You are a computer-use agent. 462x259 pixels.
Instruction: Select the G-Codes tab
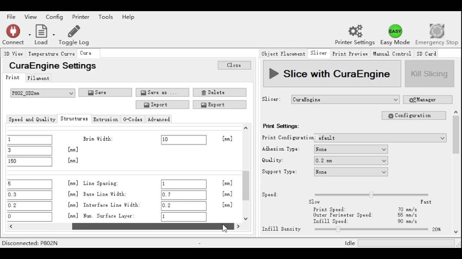[132, 119]
